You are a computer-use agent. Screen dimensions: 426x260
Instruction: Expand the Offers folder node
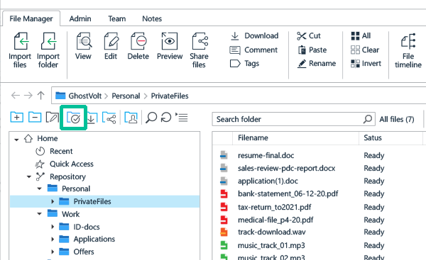pos(53,251)
